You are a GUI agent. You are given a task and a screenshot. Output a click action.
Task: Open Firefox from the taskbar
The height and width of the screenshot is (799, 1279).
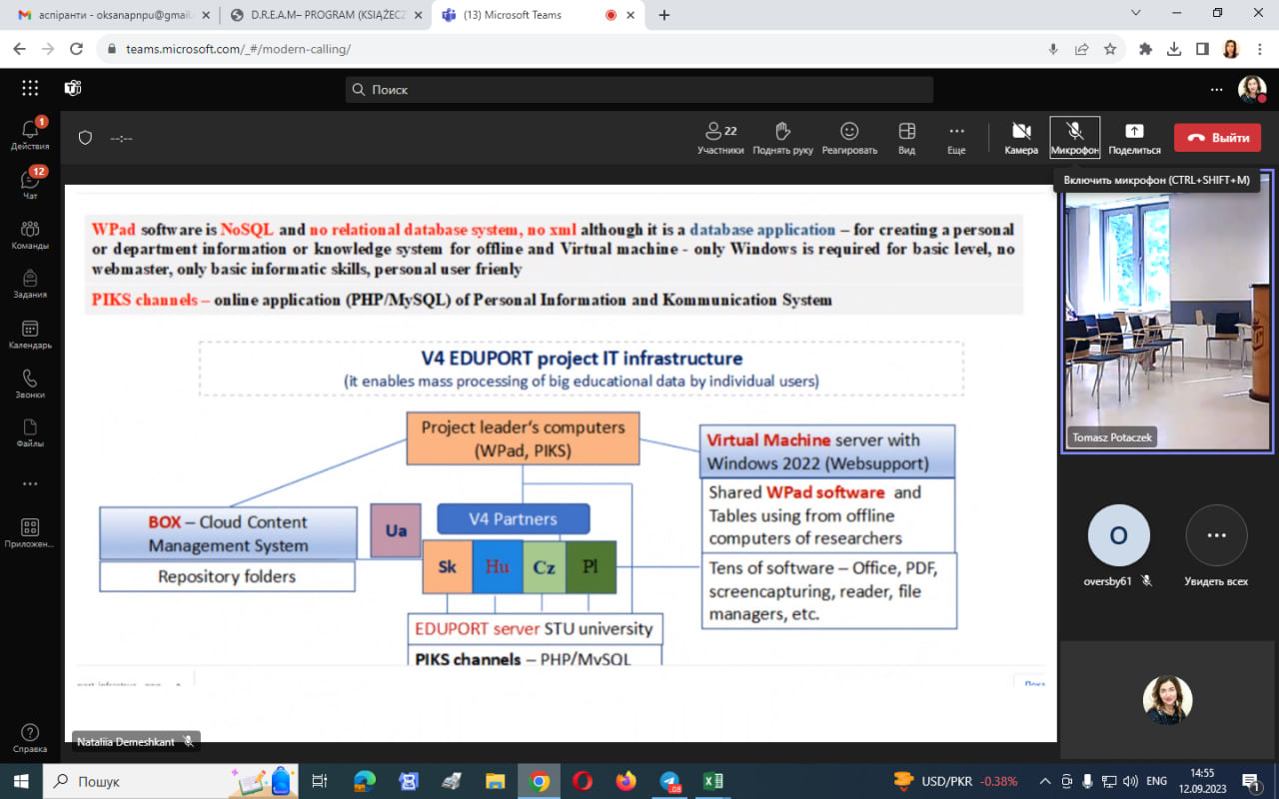tap(626, 781)
